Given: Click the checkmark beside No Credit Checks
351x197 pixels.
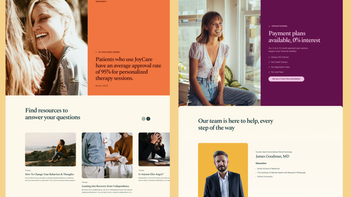Looking at the screenshot, I should (x=269, y=62).
